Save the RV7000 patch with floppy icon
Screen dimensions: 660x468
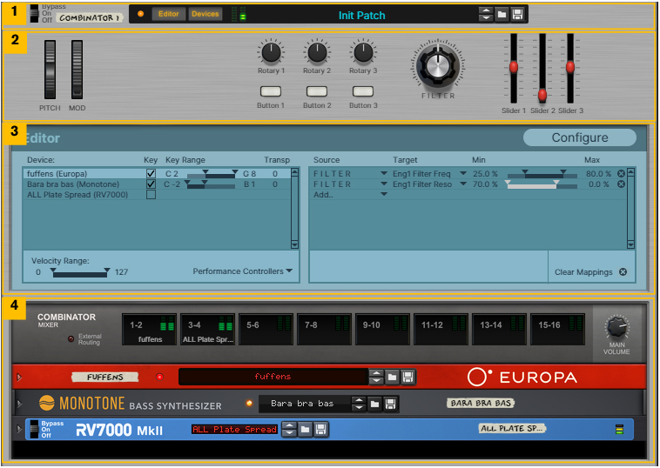(x=321, y=429)
